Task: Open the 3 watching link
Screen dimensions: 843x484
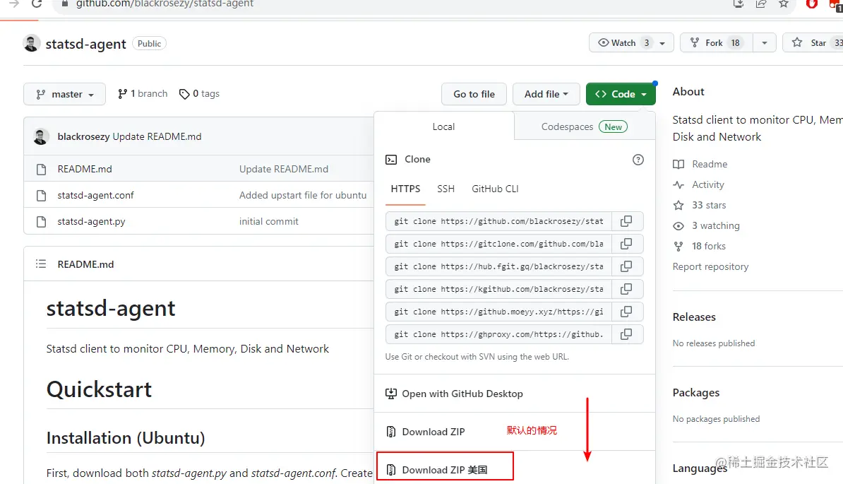Action: point(707,226)
